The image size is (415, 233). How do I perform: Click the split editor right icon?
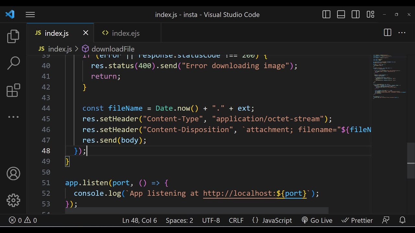tap(387, 33)
